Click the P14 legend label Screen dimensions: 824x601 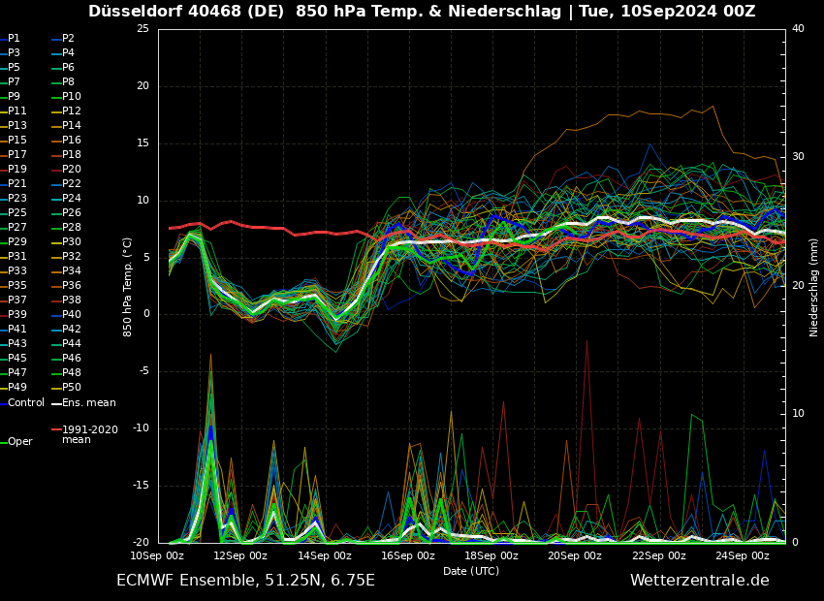coord(72,126)
